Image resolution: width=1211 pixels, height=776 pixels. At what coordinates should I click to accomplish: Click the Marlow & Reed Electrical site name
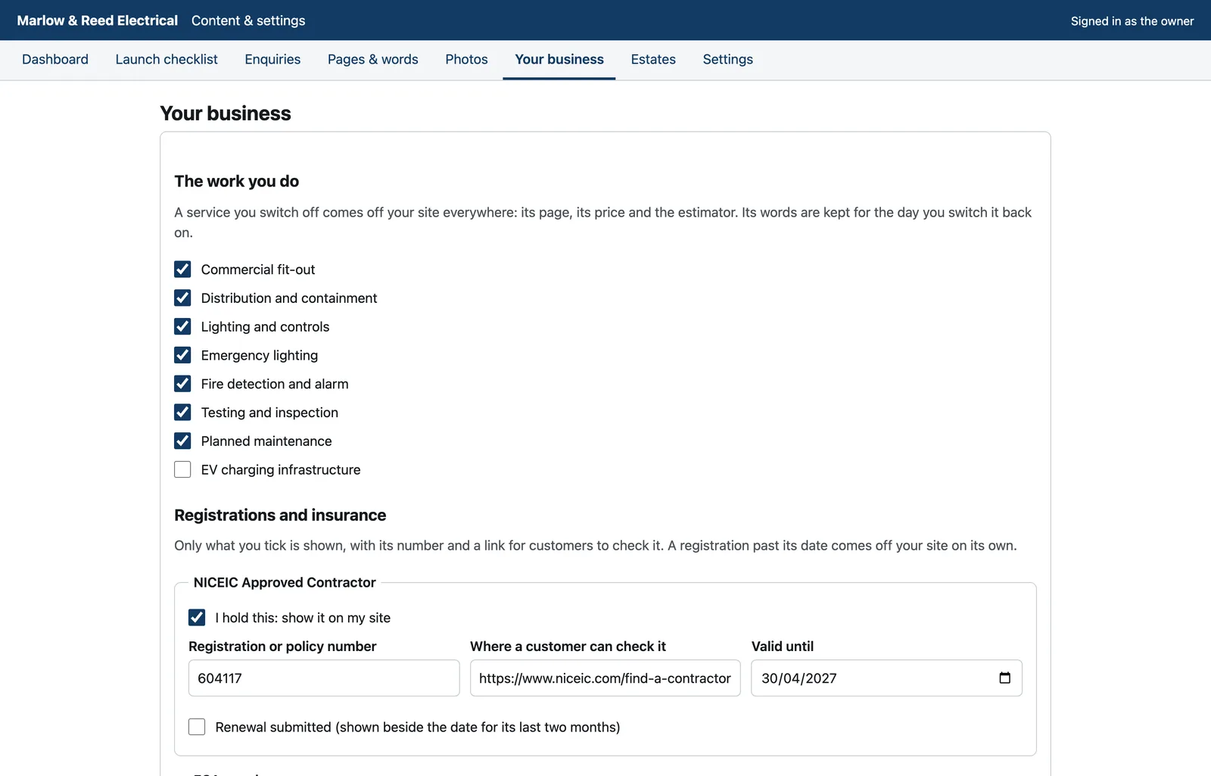point(98,20)
